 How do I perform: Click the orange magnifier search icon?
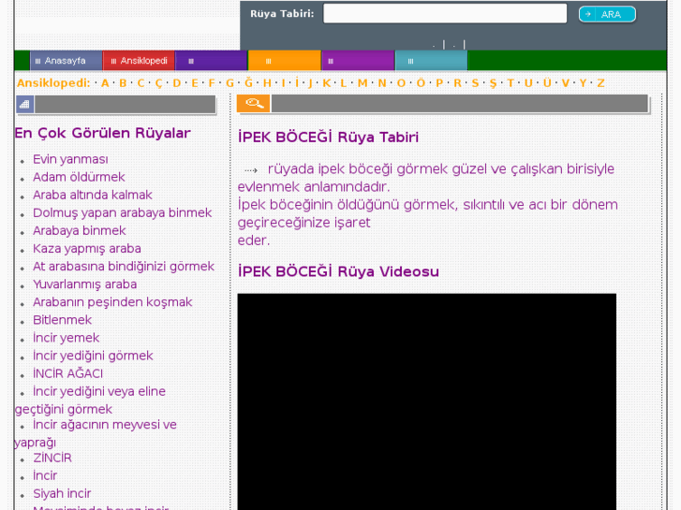click(x=253, y=103)
